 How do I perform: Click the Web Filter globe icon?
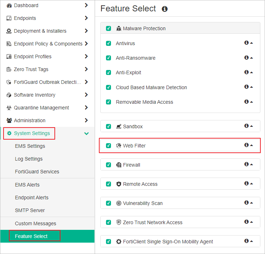point(119,146)
